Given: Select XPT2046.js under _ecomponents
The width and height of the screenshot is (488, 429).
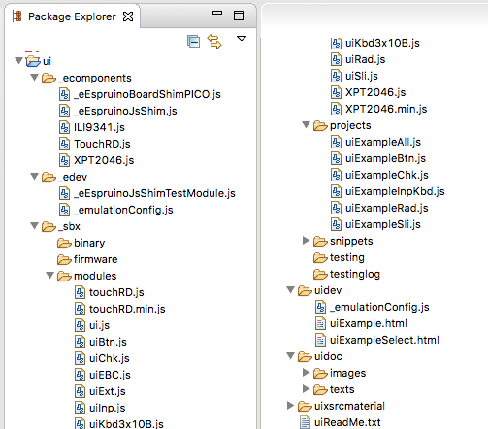Looking at the screenshot, I should 104,160.
